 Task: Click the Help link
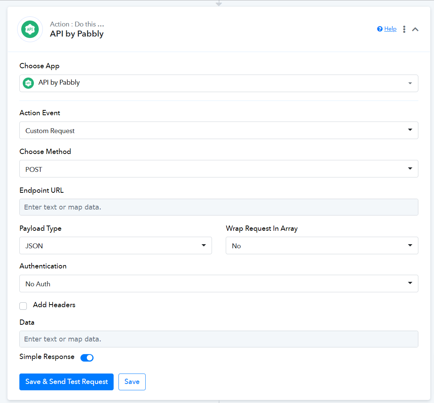coord(390,29)
